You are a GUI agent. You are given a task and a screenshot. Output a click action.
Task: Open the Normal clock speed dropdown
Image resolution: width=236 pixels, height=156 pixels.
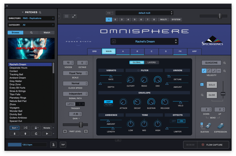tap(76, 83)
